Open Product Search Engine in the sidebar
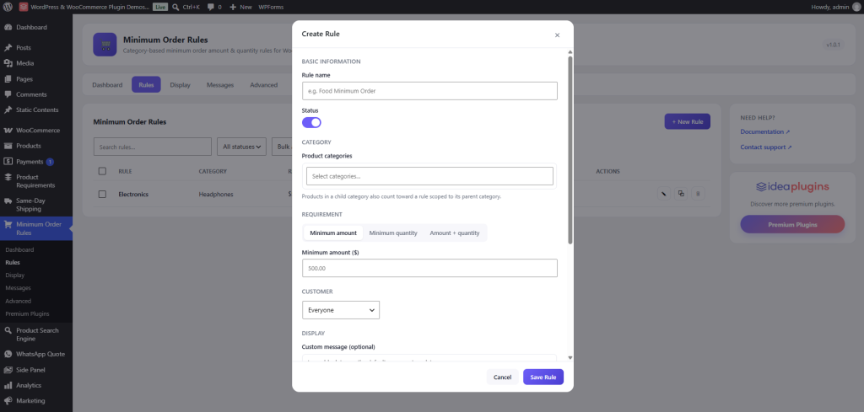Viewport: 864px width, 412px height. click(x=35, y=334)
